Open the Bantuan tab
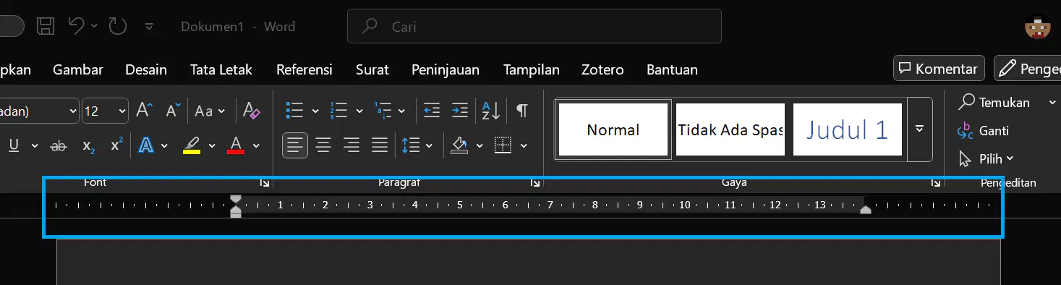This screenshot has width=1061, height=285. coord(672,69)
